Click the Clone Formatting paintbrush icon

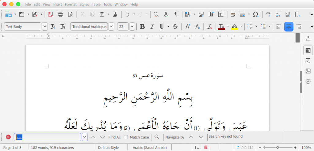pos(115,14)
